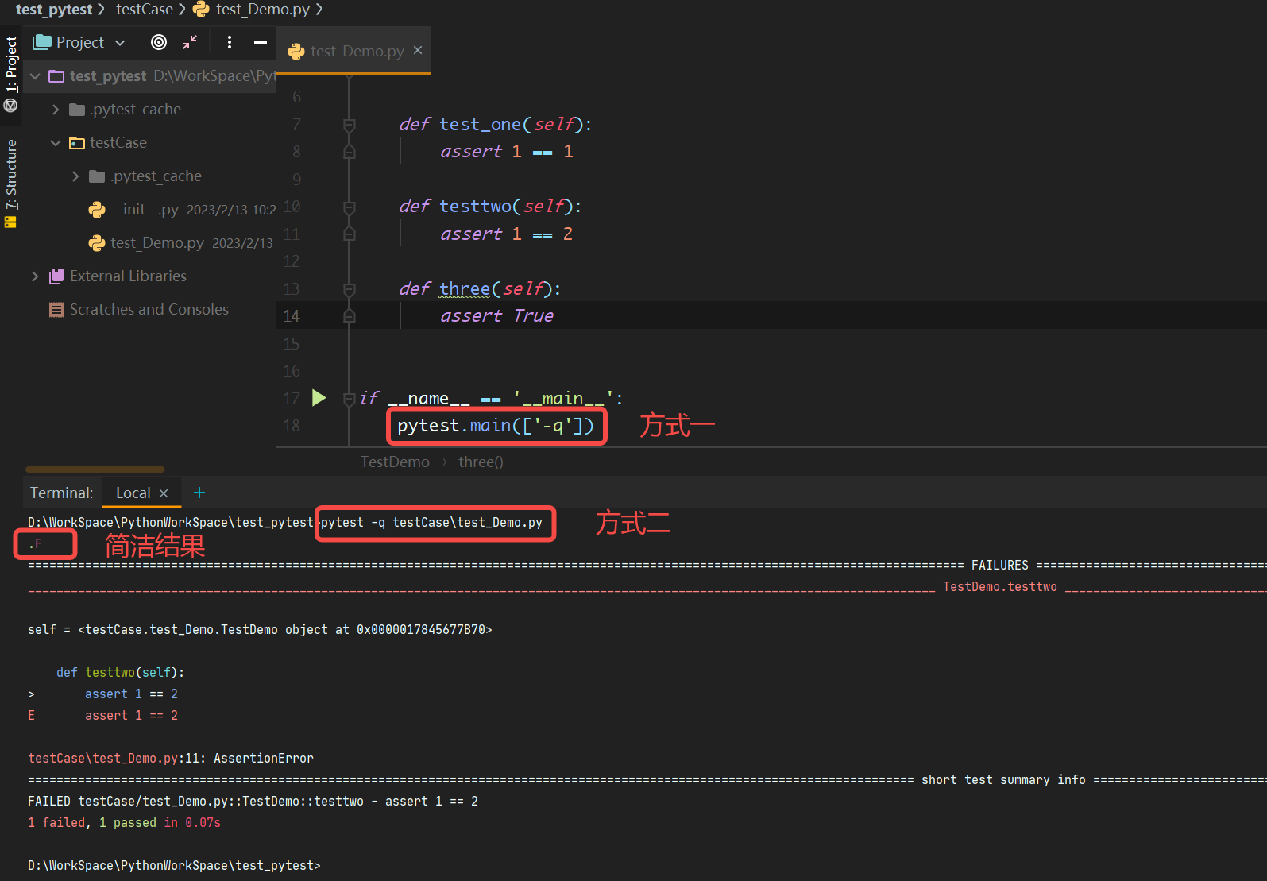
Task: Expand External Libraries node
Action: [35, 276]
